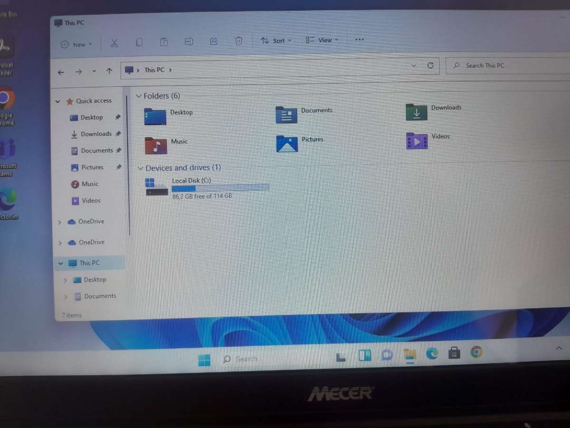Cut the selection using the scissors icon
This screenshot has height=428, width=570.
pos(114,42)
